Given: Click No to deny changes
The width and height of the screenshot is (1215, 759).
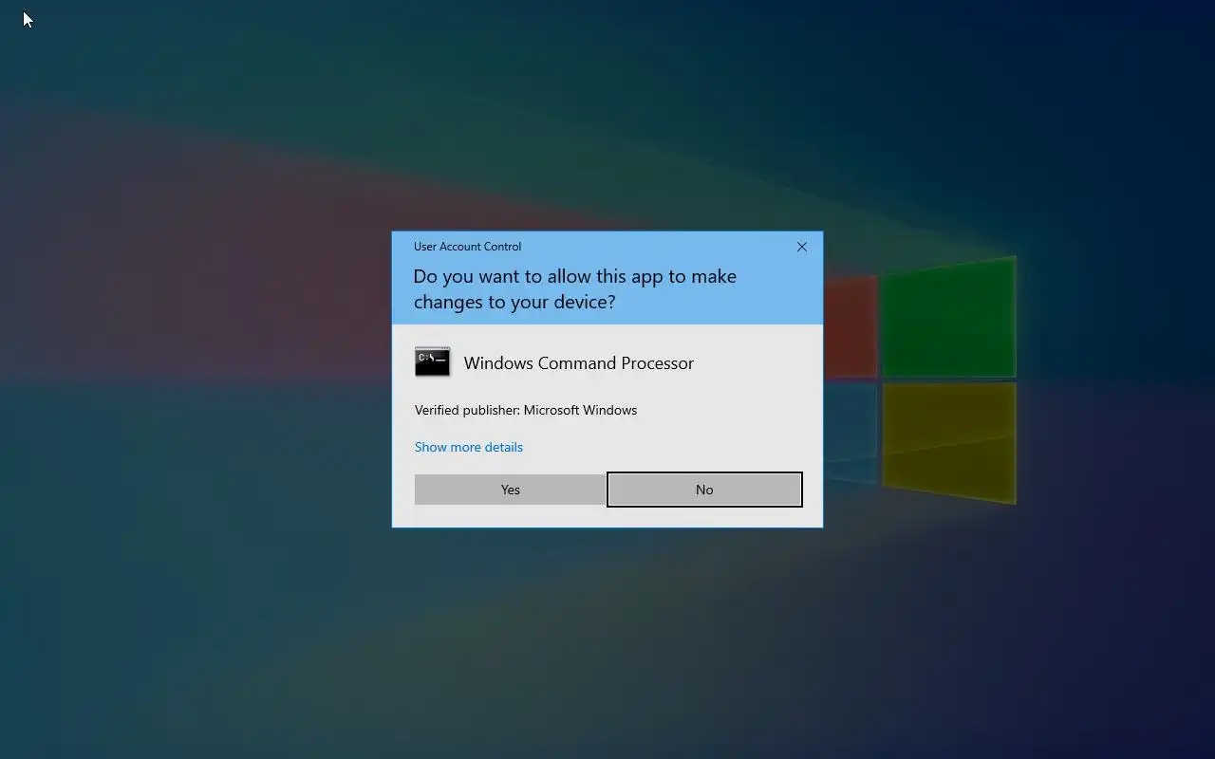Looking at the screenshot, I should (x=704, y=490).
